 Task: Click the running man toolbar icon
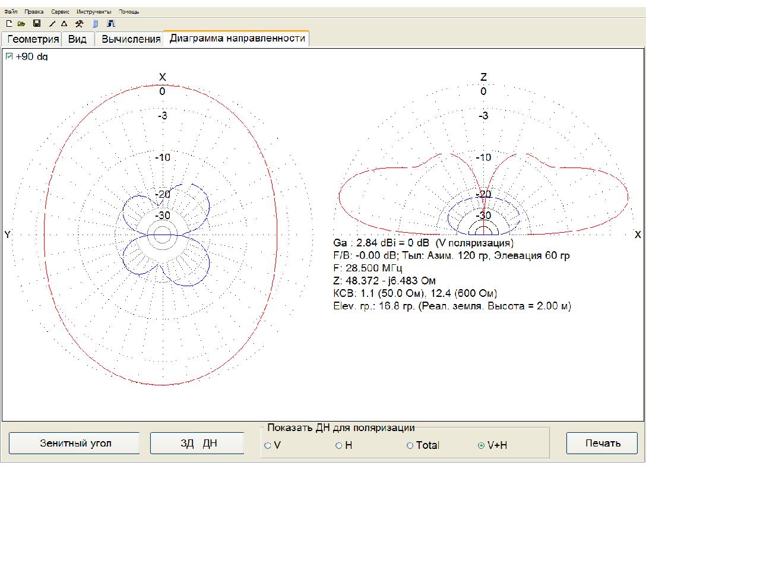click(x=79, y=24)
